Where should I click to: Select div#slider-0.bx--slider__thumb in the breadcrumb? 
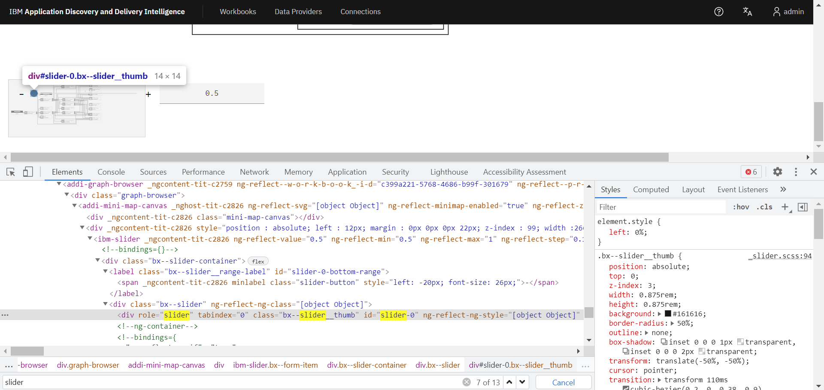[x=521, y=365]
